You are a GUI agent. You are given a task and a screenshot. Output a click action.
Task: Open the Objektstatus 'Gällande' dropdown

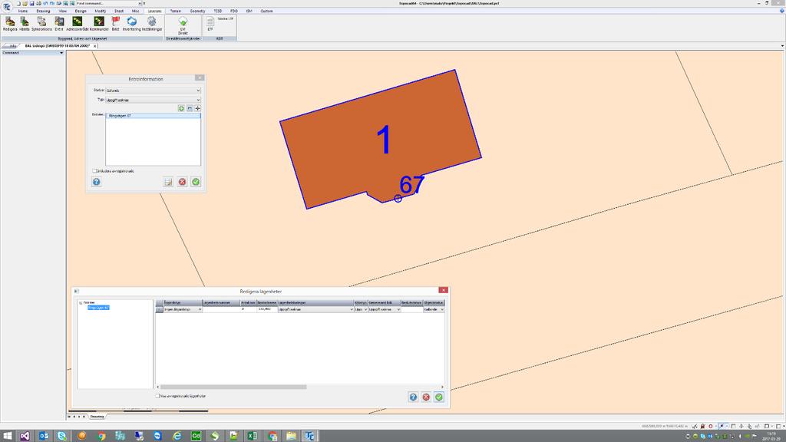click(434, 310)
